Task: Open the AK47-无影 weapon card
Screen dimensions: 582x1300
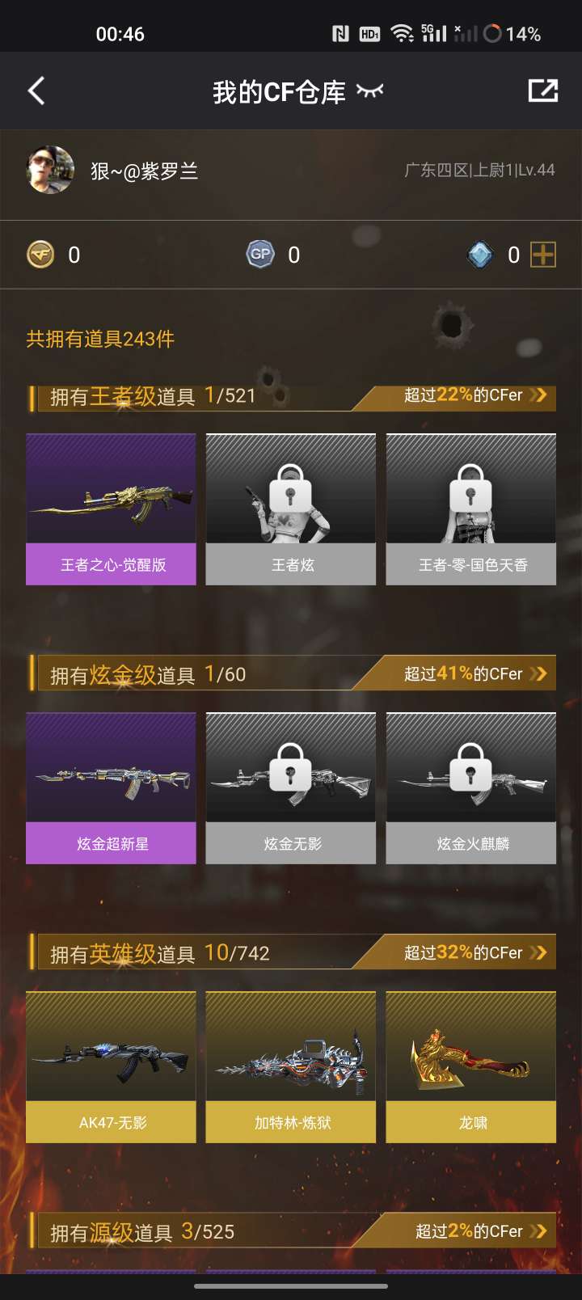Action: (x=111, y=1067)
